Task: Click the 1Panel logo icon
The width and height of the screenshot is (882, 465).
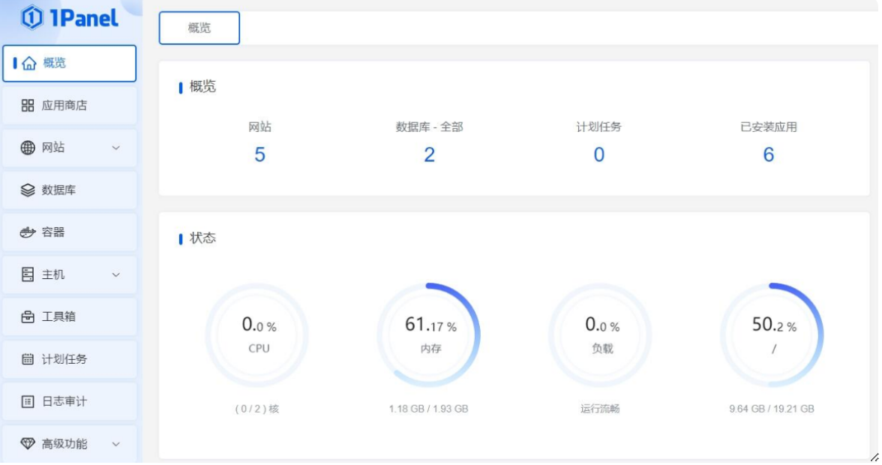Action: pyautogui.click(x=31, y=18)
